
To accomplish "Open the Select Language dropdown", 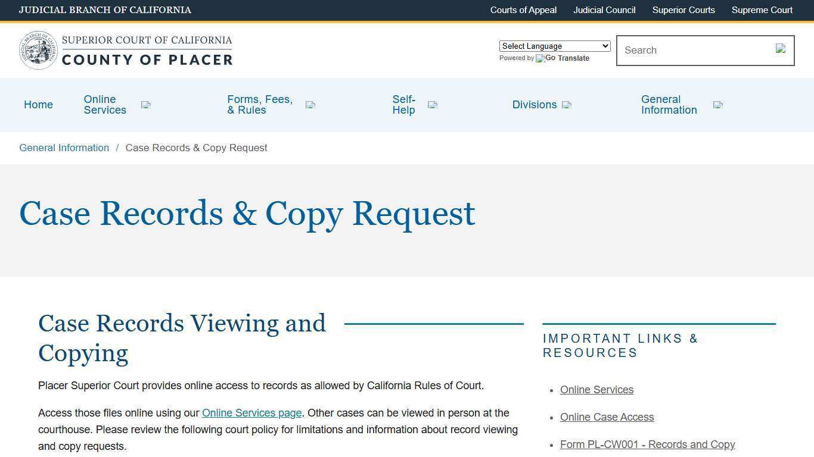I will pyautogui.click(x=554, y=46).
